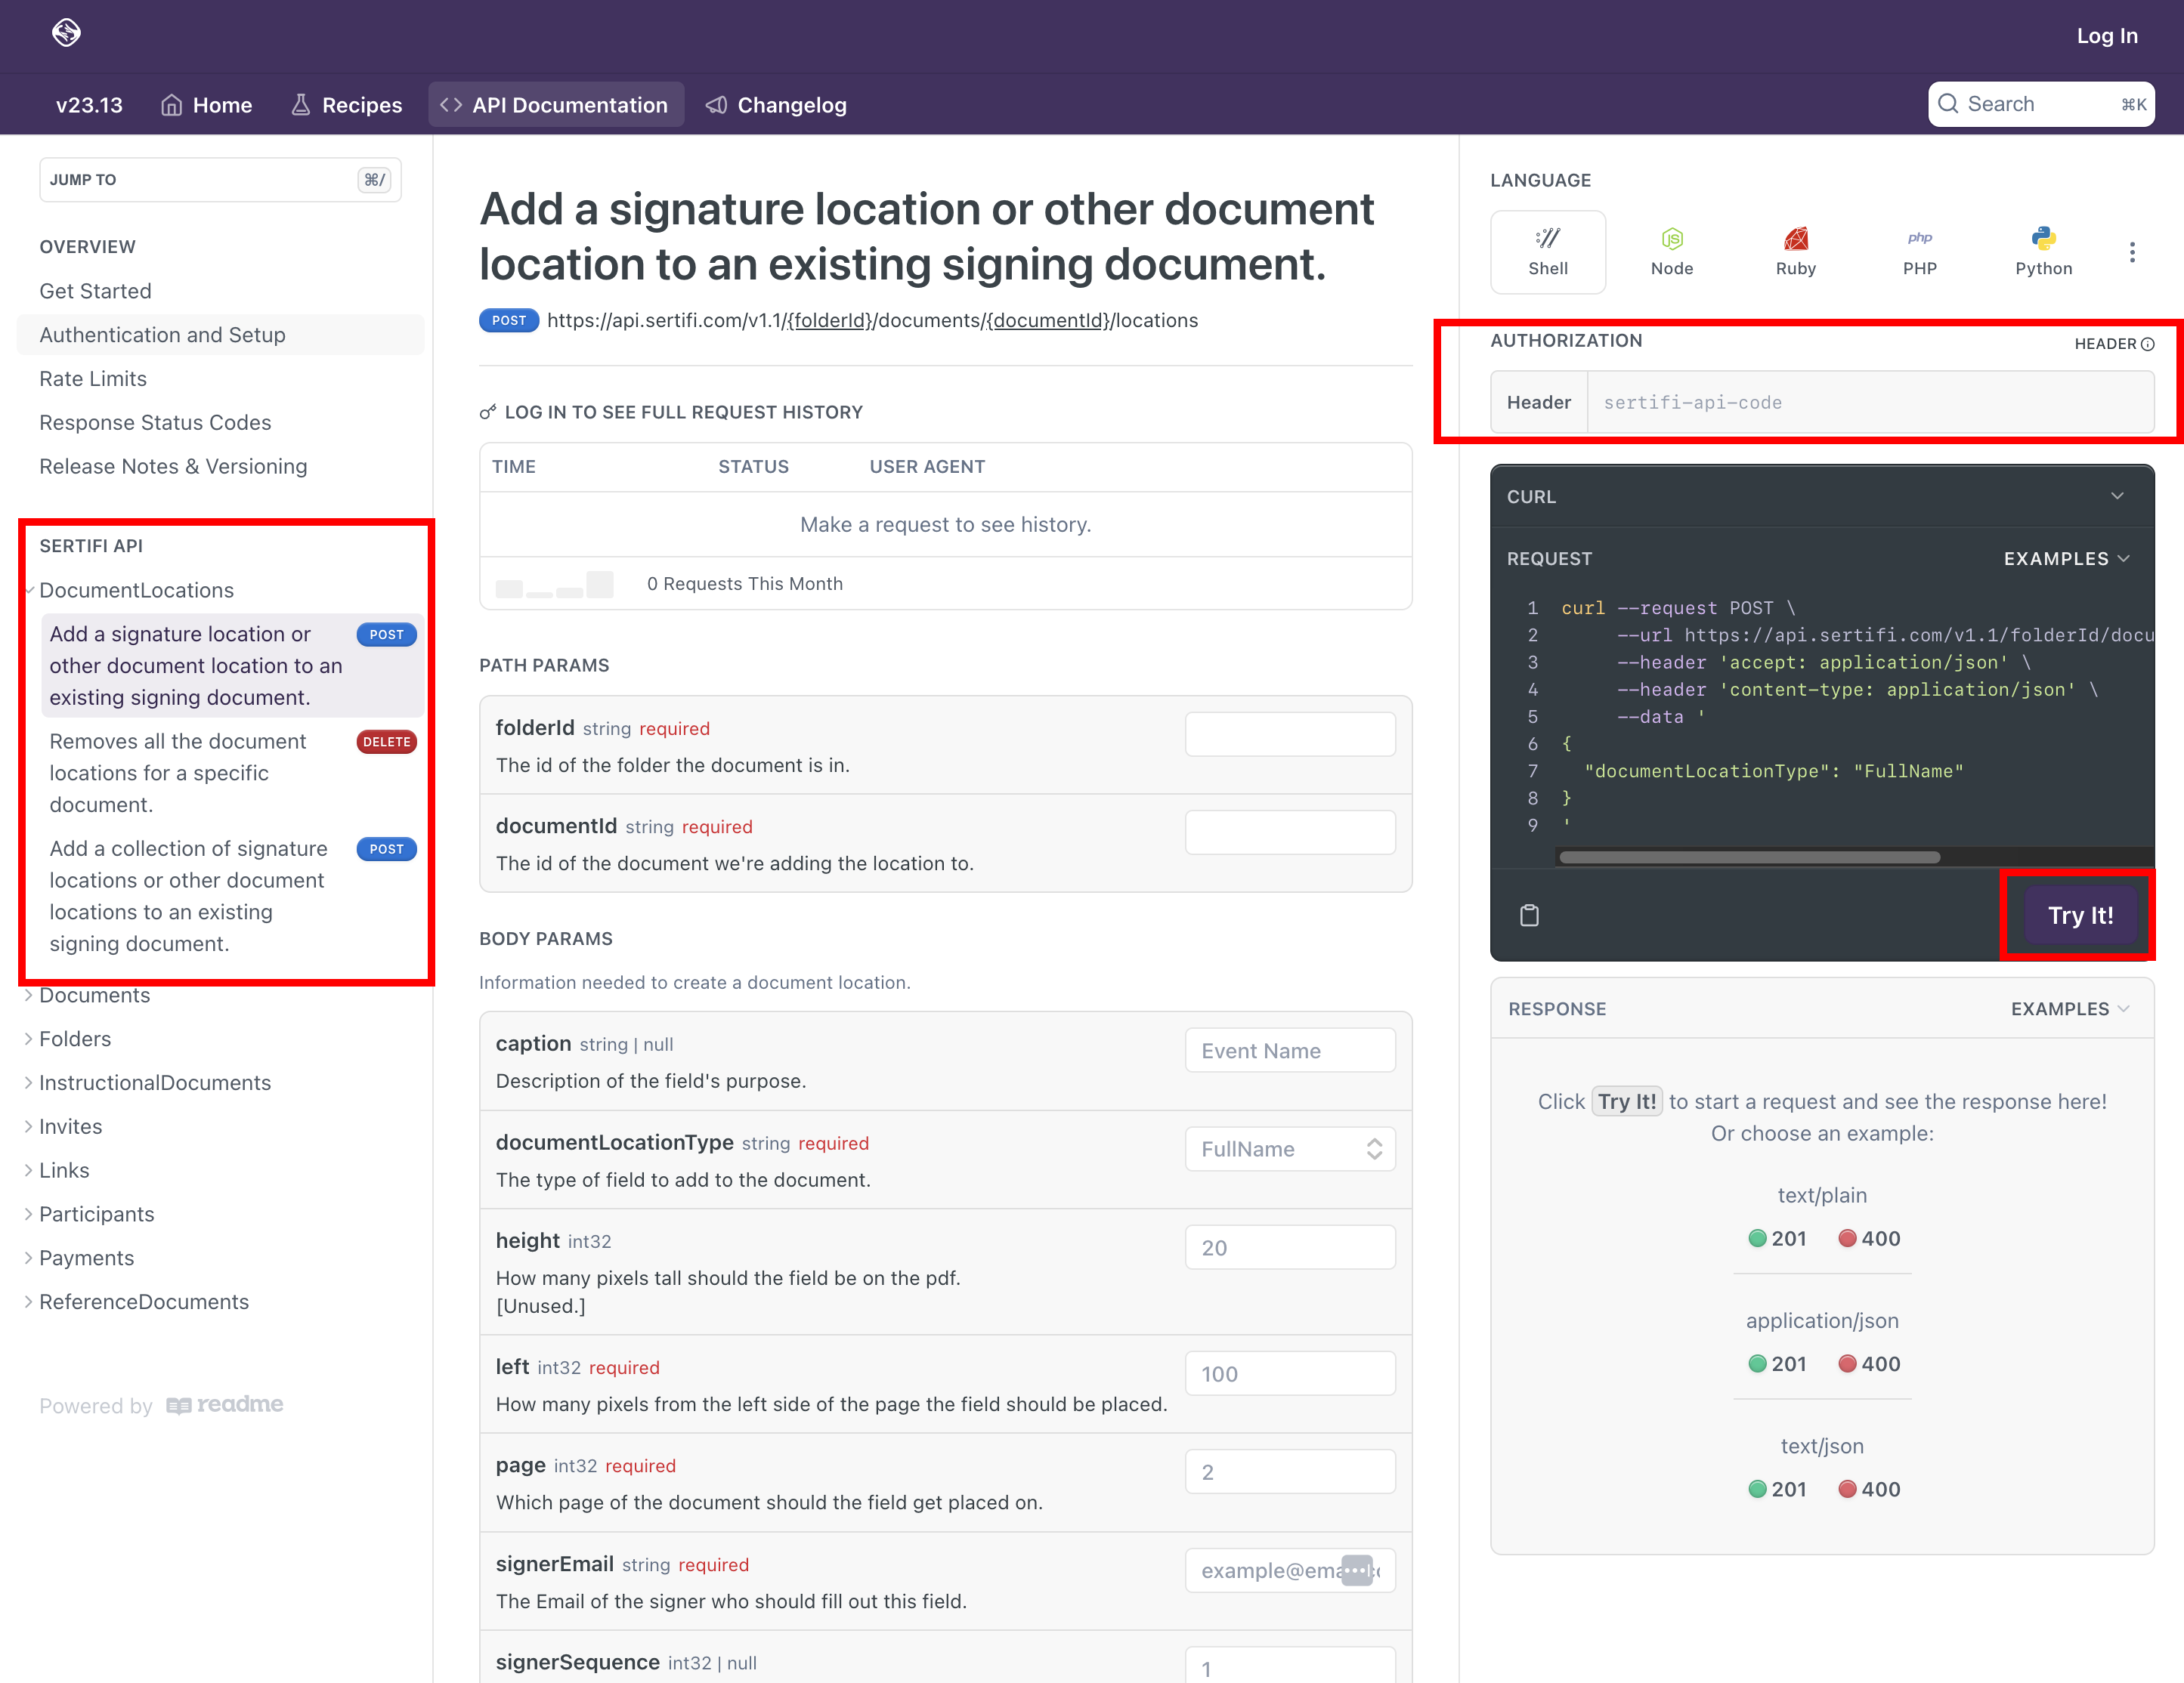2184x1683 pixels.
Task: Open the Changelog tab
Action: 776,105
